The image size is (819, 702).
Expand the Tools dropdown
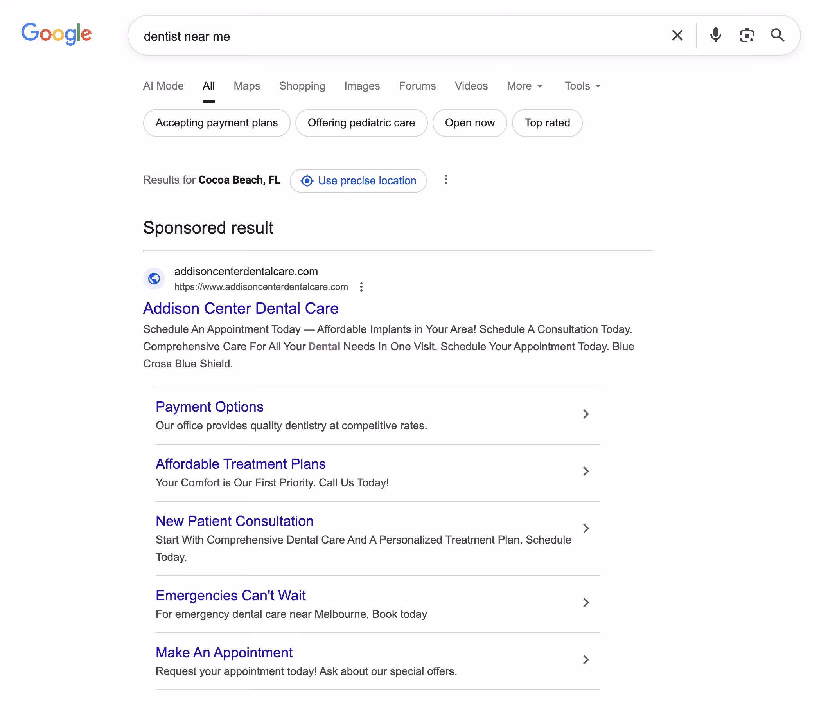[583, 86]
